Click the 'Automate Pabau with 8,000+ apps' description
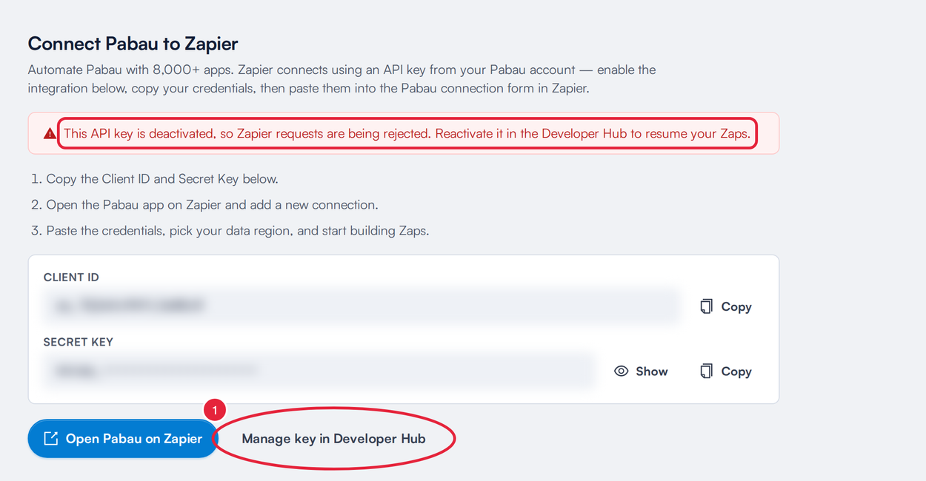 click(x=342, y=79)
